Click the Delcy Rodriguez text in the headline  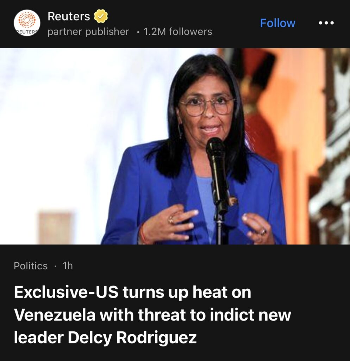point(132,337)
